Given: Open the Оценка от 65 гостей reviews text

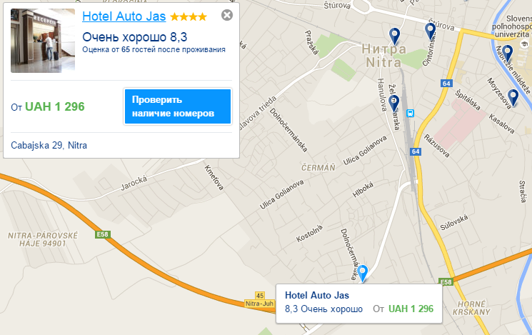Looking at the screenshot, I should pyautogui.click(x=154, y=49).
